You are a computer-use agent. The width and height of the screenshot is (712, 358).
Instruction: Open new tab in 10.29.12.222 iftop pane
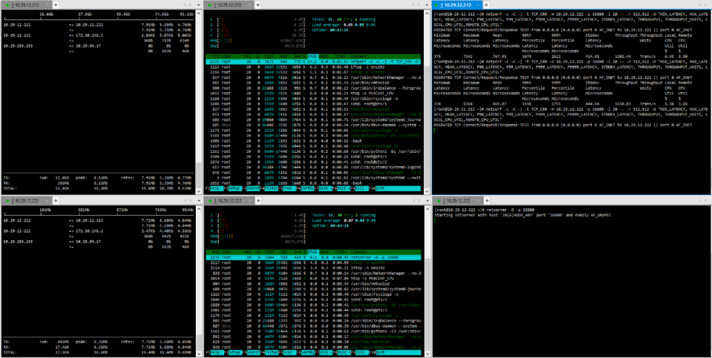(x=55, y=201)
